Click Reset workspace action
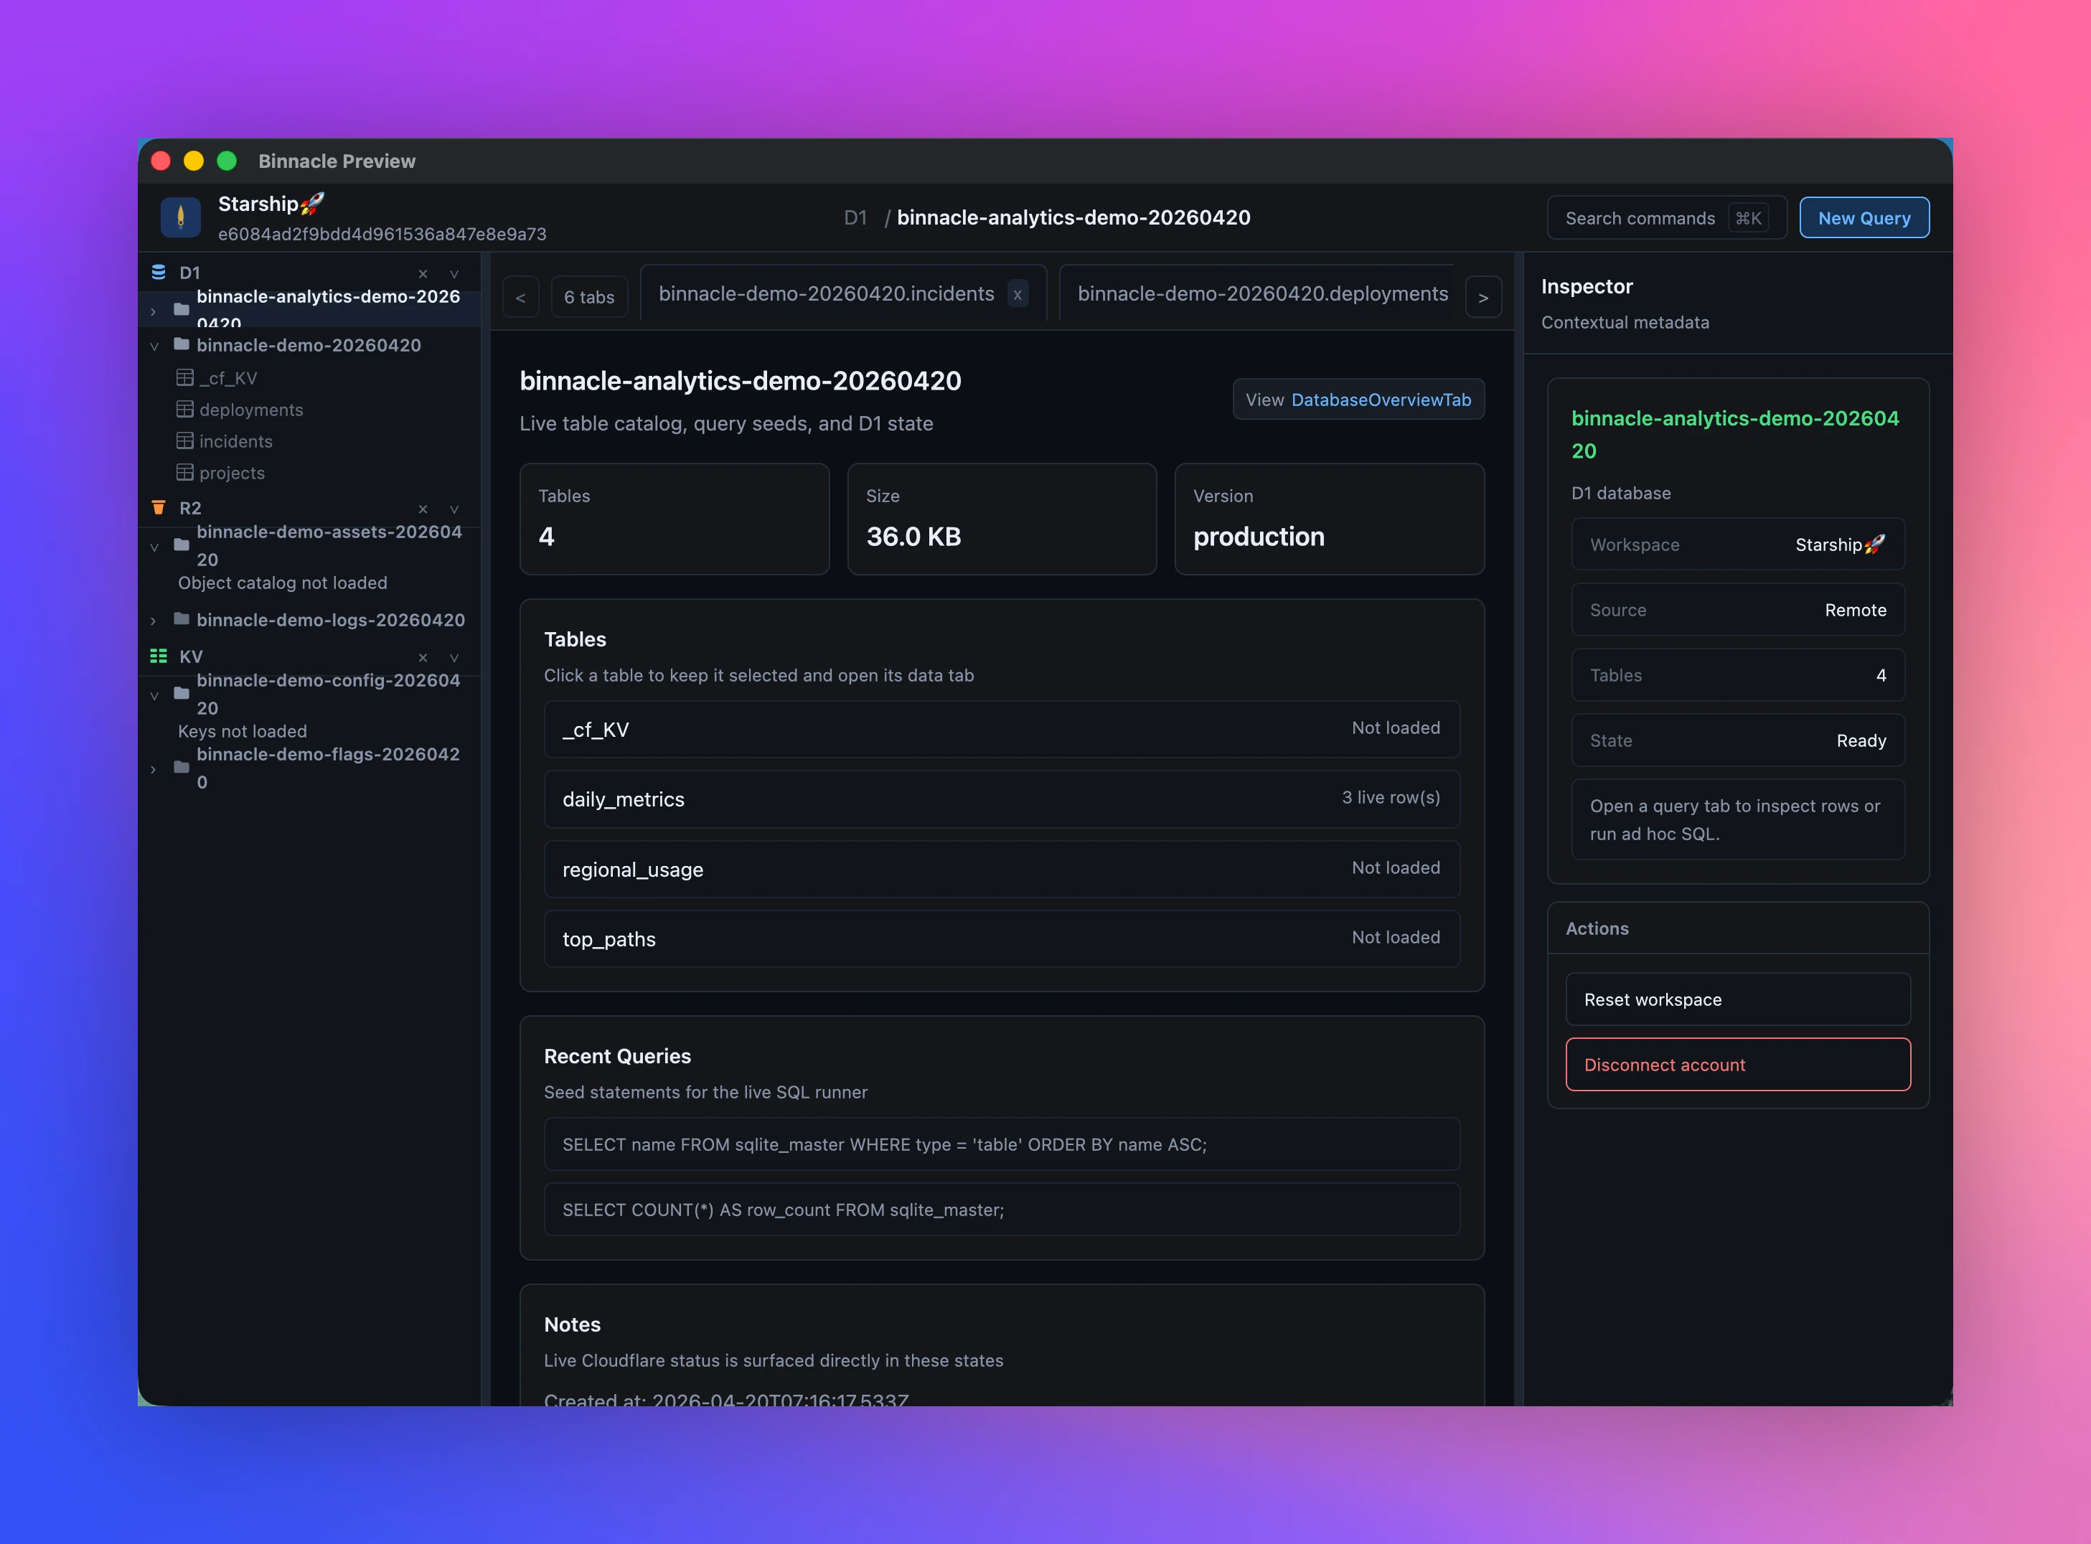 click(1738, 999)
